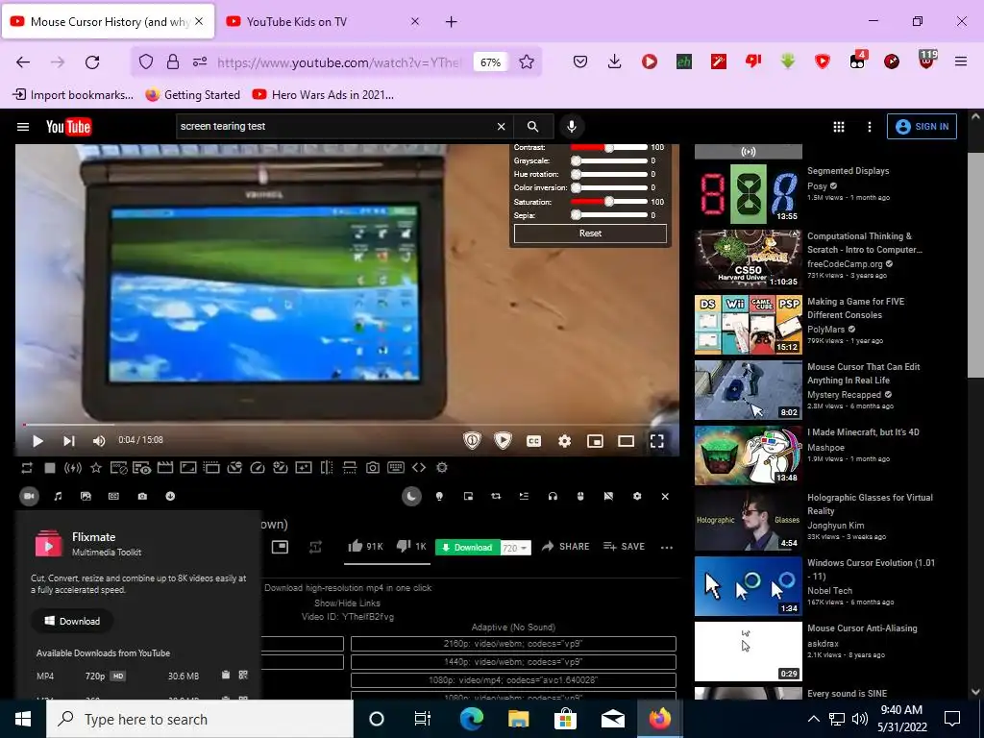Image resolution: width=984 pixels, height=738 pixels.
Task: Click SHARE below the video
Action: 565,547
